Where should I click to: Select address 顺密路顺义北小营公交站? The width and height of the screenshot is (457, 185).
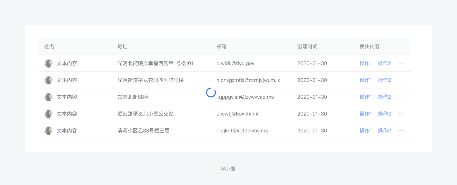click(x=146, y=114)
